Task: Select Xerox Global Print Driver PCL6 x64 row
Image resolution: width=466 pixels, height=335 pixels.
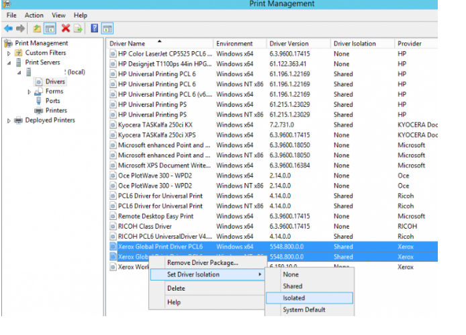Action: pyautogui.click(x=272, y=247)
